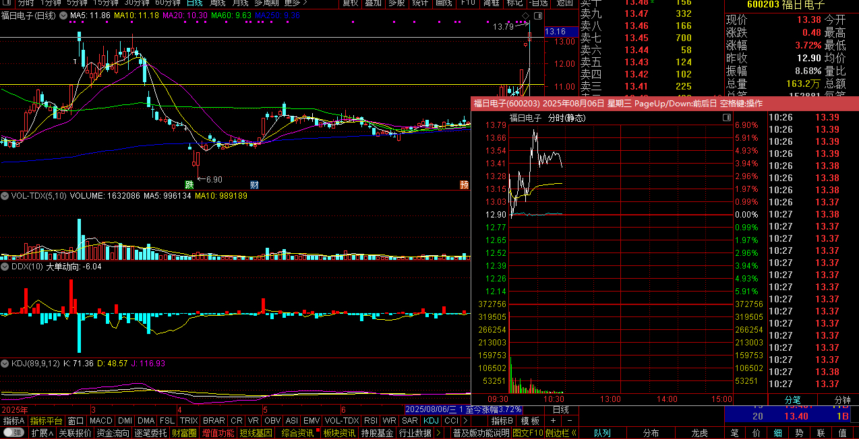Expand more indicators arrow after CCI
This screenshot has height=439, width=859.
click(466, 421)
